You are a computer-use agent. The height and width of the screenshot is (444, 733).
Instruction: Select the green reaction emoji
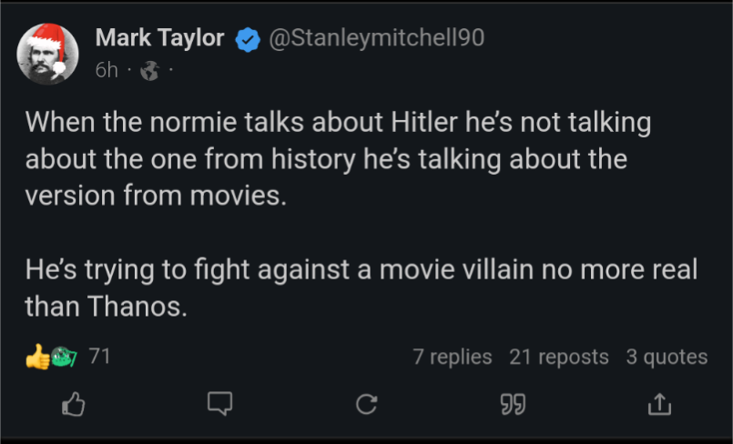[x=62, y=358]
